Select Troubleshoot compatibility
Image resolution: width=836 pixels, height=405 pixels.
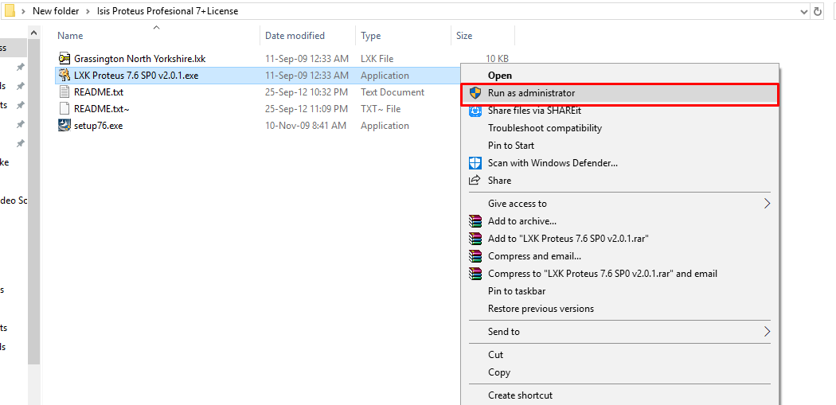(x=545, y=128)
